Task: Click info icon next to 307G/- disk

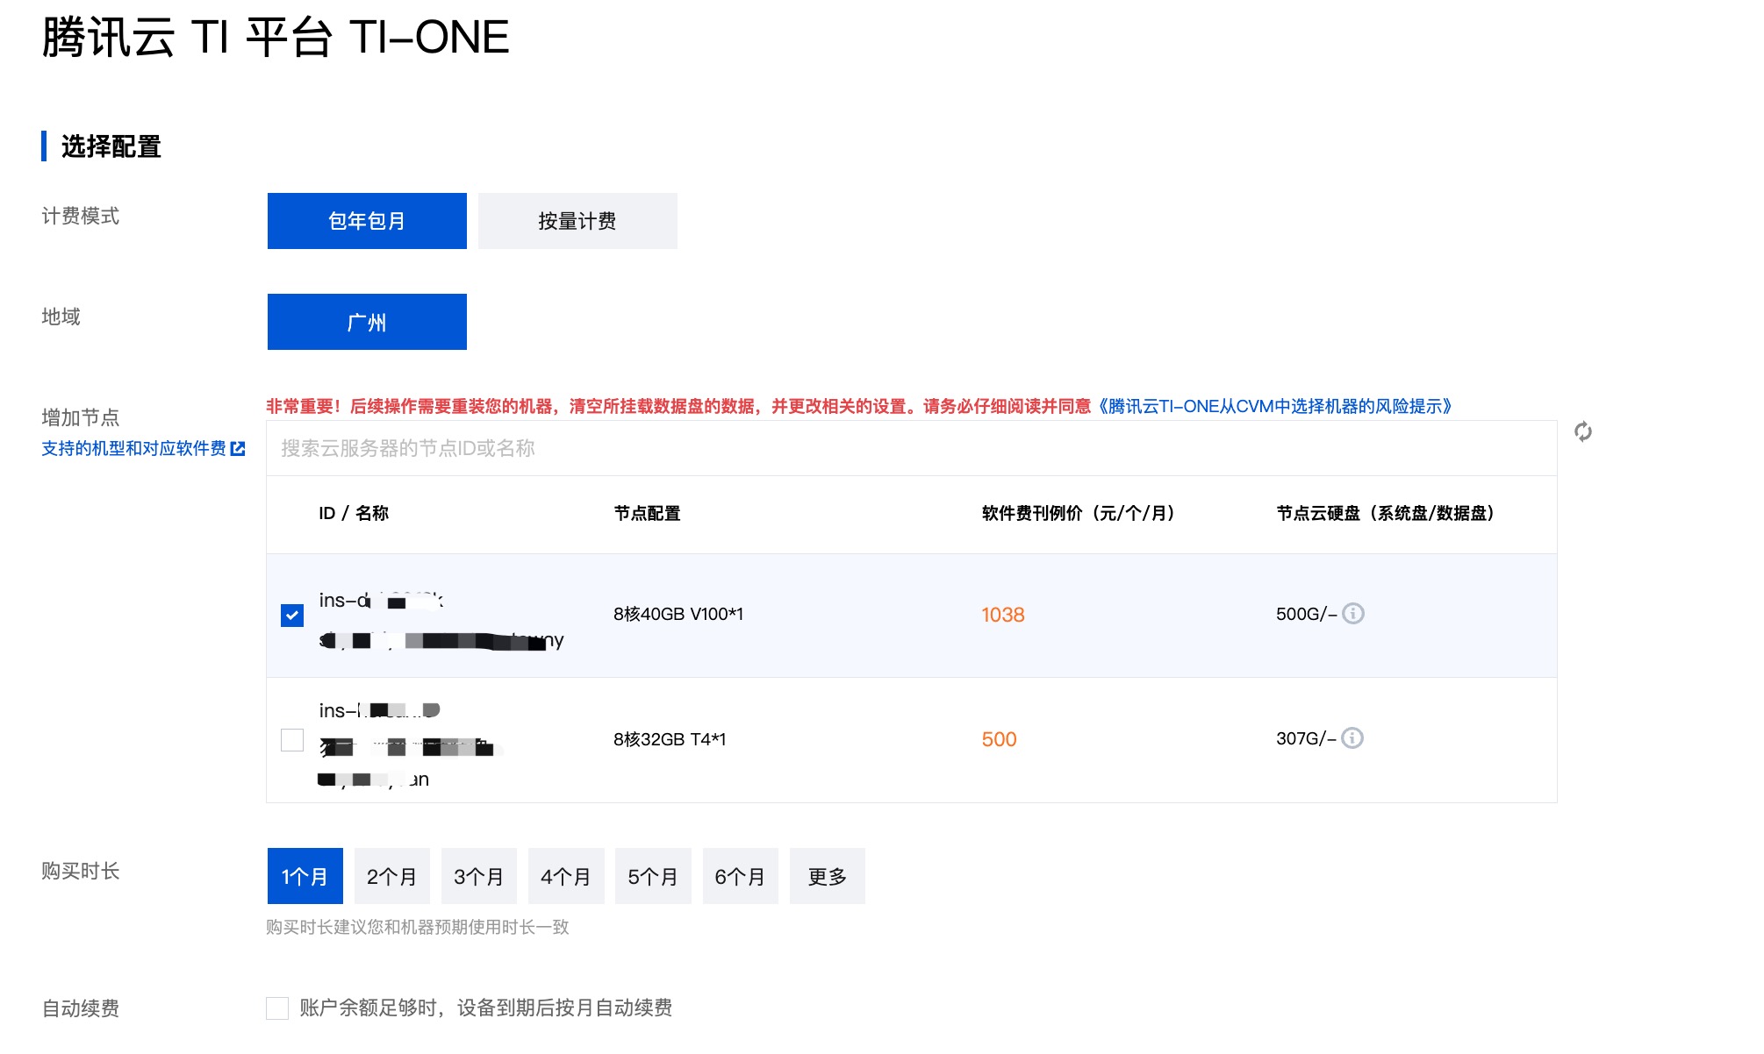Action: tap(1352, 738)
